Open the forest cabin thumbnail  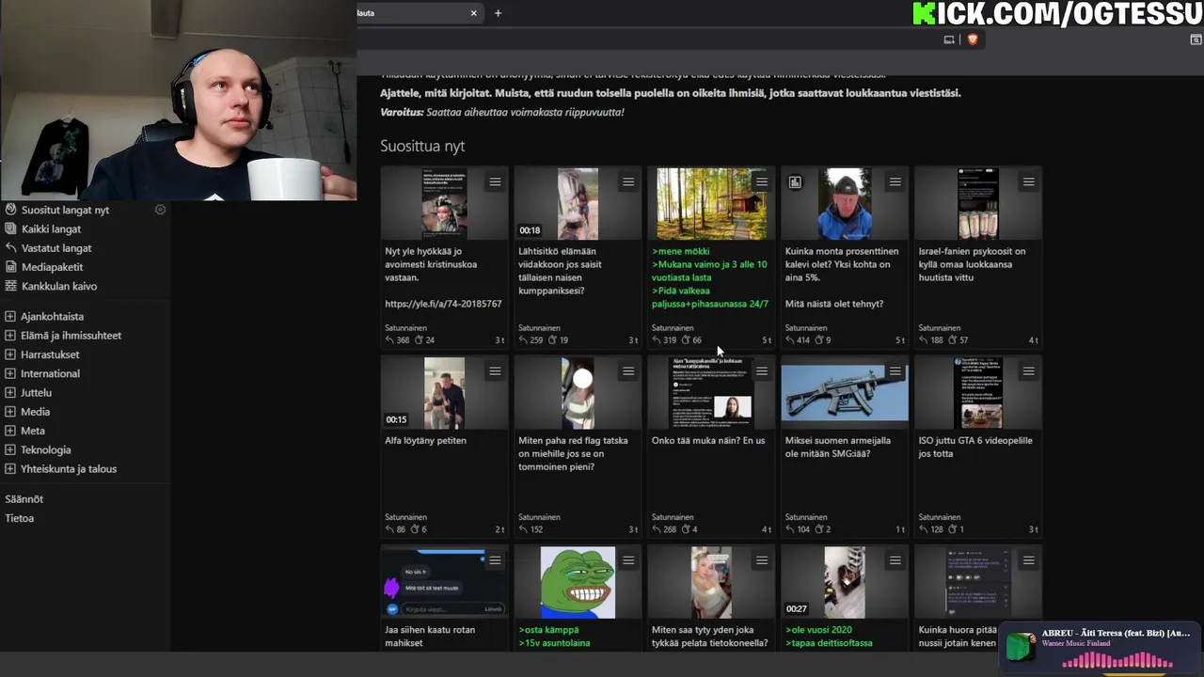pos(711,204)
